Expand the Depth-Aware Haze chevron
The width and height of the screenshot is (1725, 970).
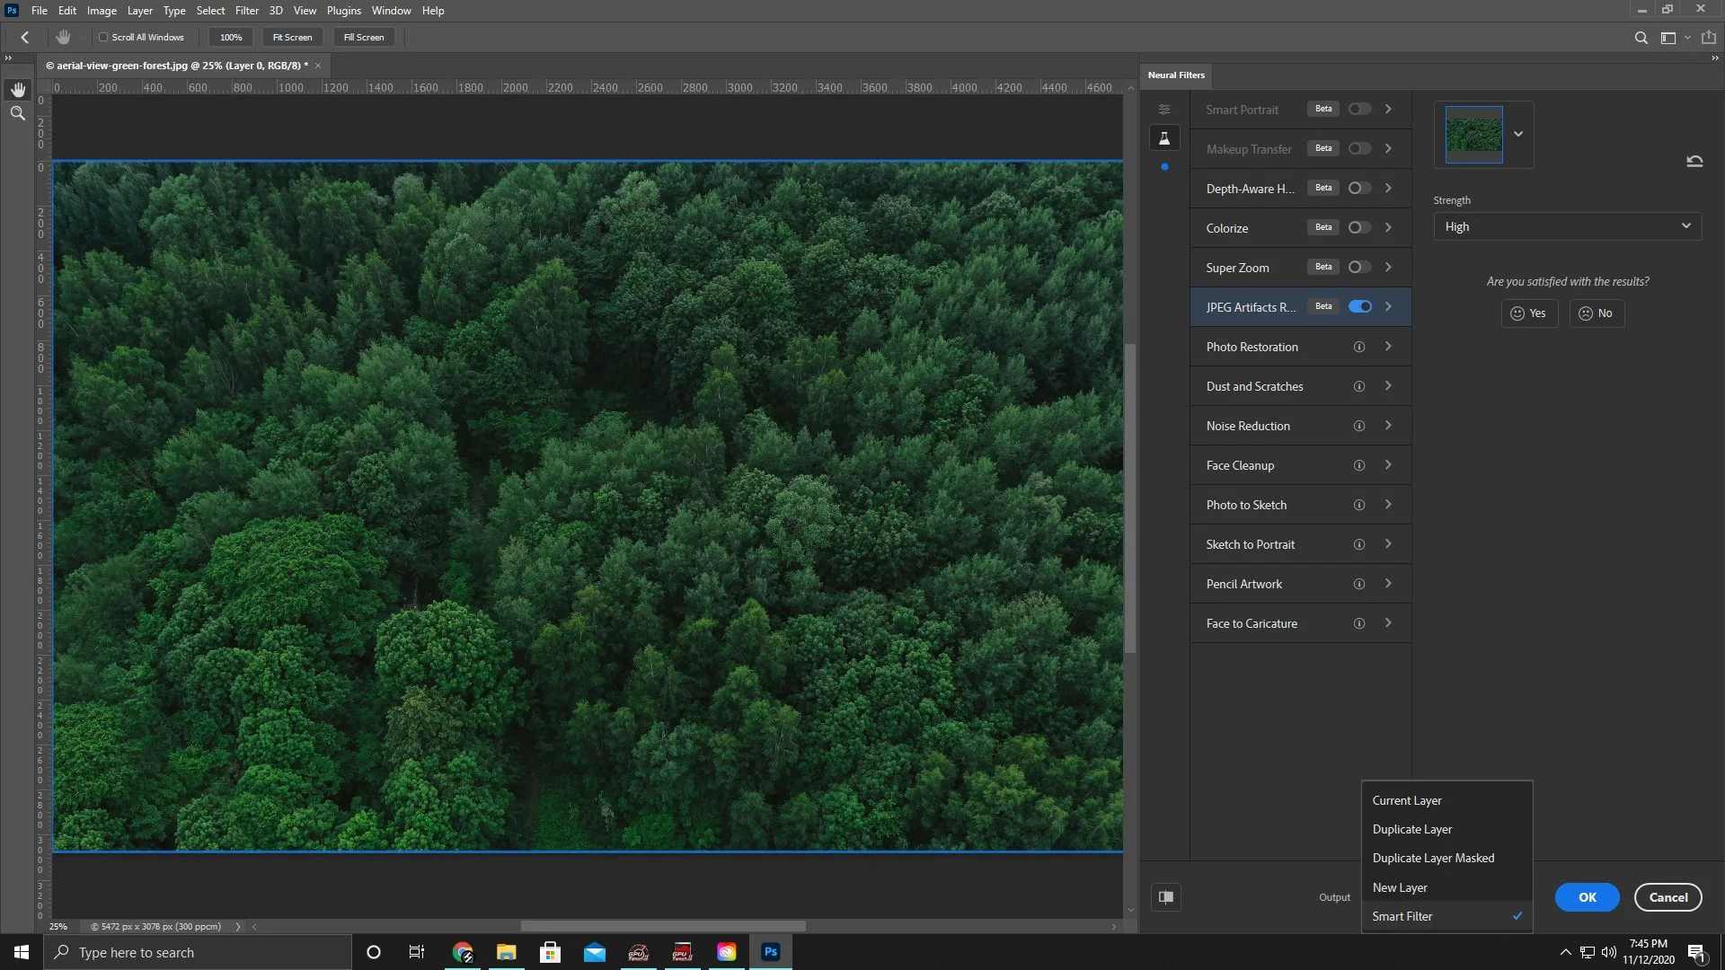pyautogui.click(x=1388, y=189)
